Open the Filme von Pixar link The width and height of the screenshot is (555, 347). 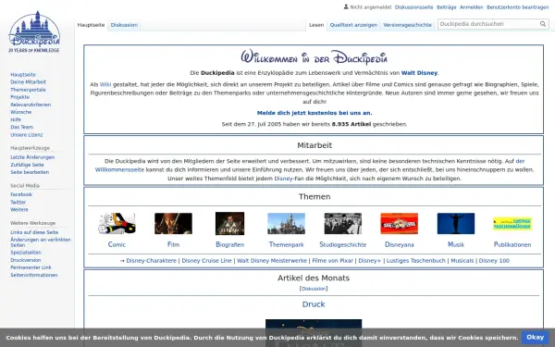click(x=333, y=261)
